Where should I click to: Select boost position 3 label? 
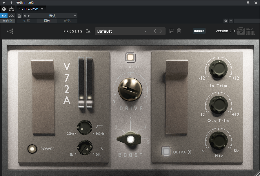pos(131,119)
